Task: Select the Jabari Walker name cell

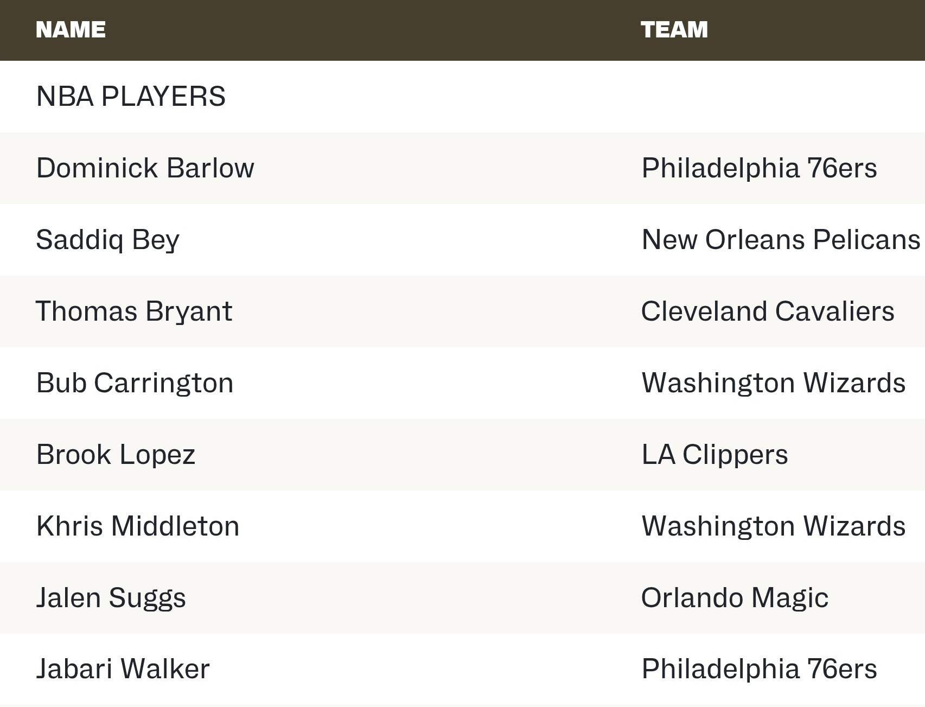Action: tap(123, 669)
